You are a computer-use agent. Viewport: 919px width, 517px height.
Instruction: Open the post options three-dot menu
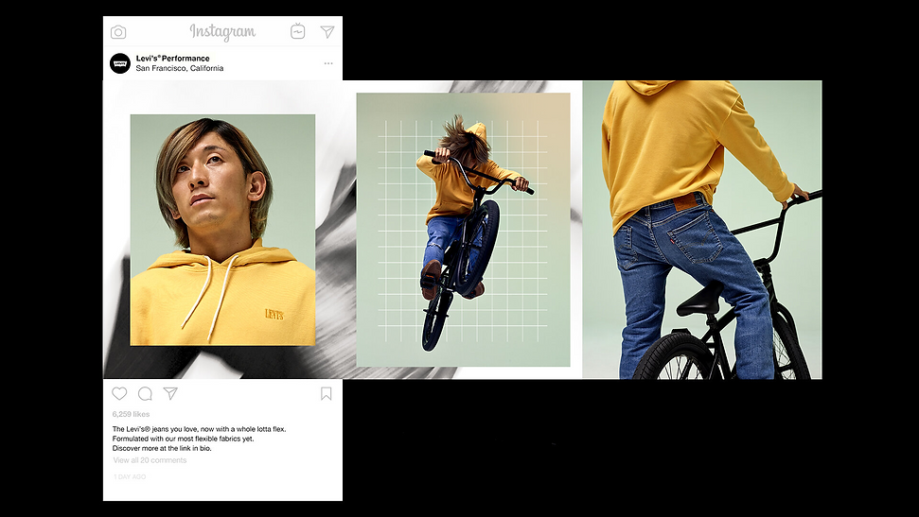[328, 63]
